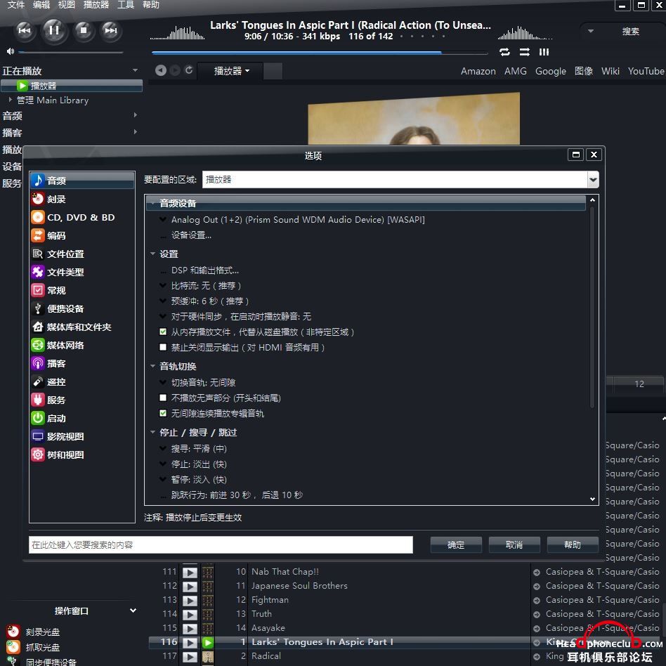Select 音频 in the options category list

[82, 181]
